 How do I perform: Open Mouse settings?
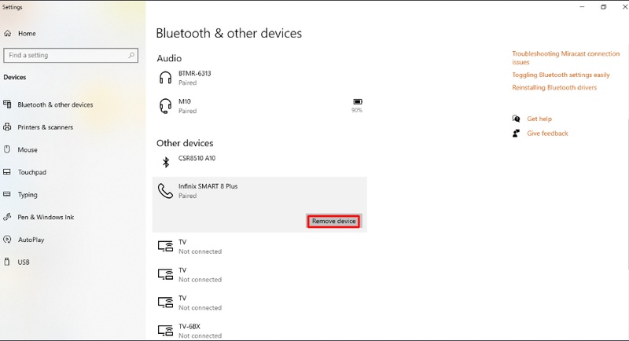click(28, 150)
